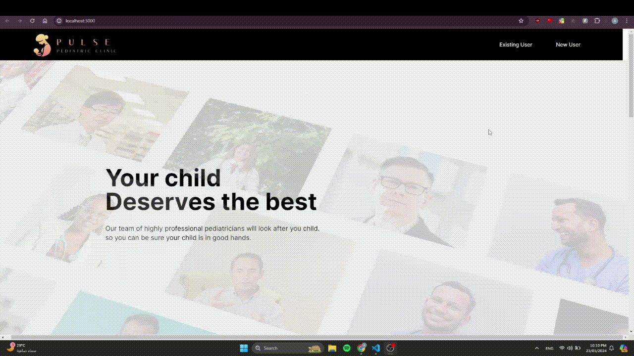Open File Explorer from taskbar
Screen dimensions: 634x356
[x=332, y=348]
